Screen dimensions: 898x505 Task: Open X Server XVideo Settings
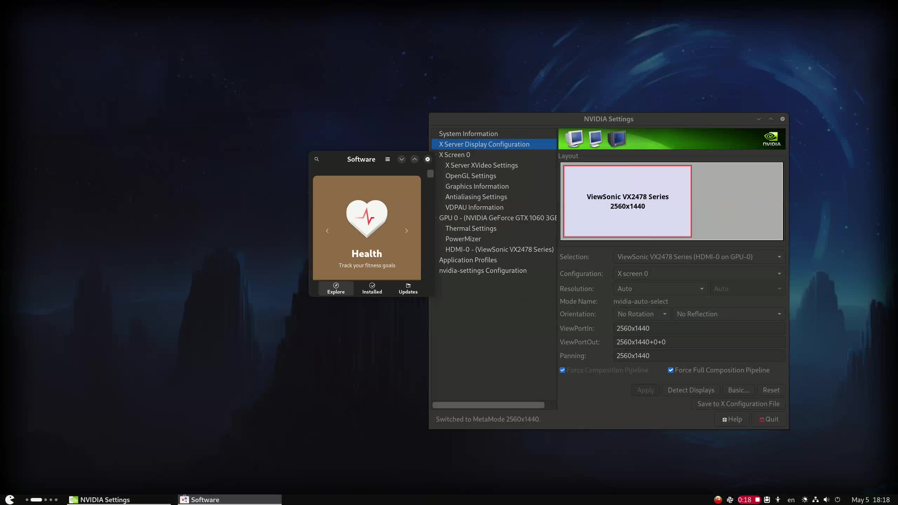click(481, 165)
